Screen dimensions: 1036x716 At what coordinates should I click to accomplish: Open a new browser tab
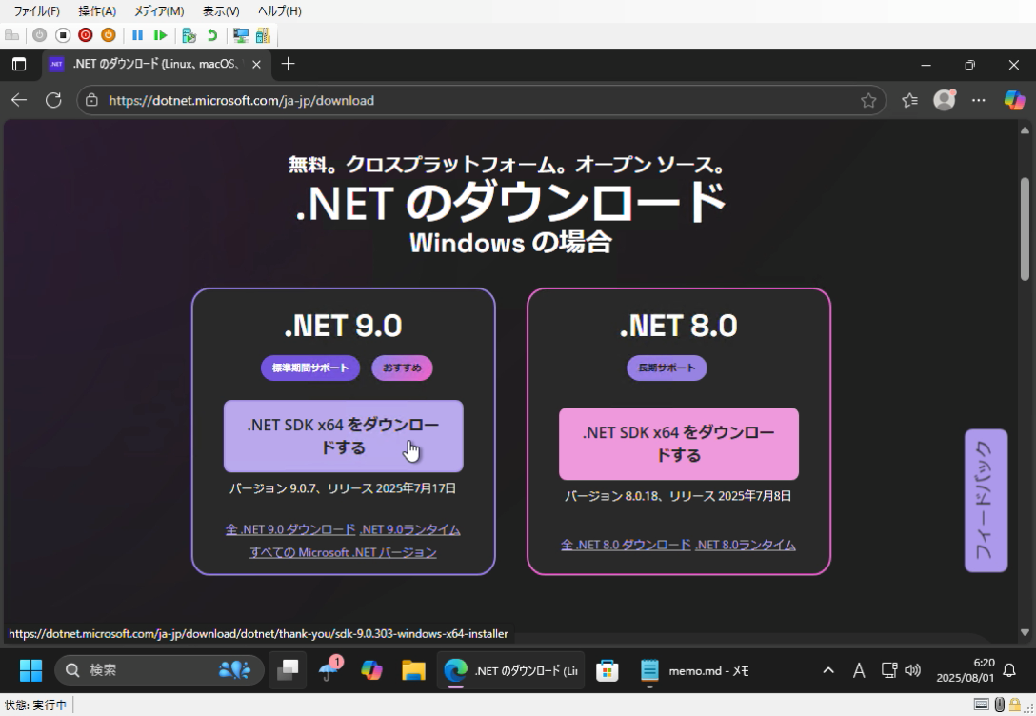pyautogui.click(x=288, y=64)
